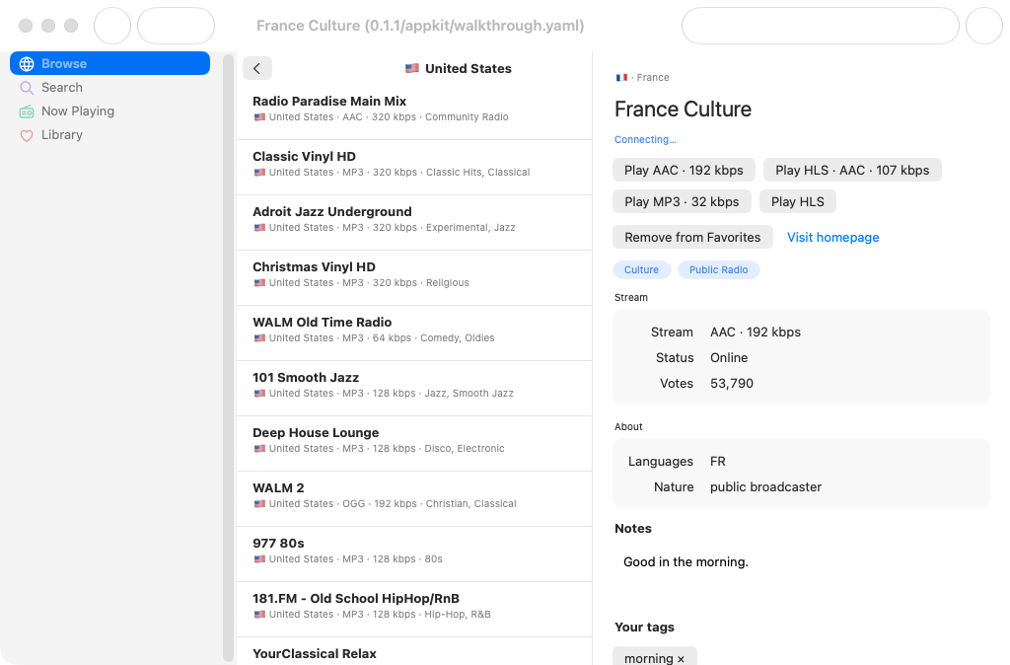Click the Nature value public broadcaster
This screenshot has width=1010, height=665.
click(765, 487)
